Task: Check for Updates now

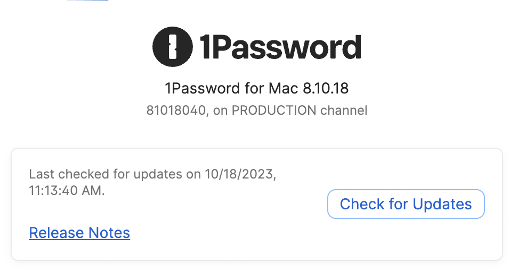Action: (406, 204)
